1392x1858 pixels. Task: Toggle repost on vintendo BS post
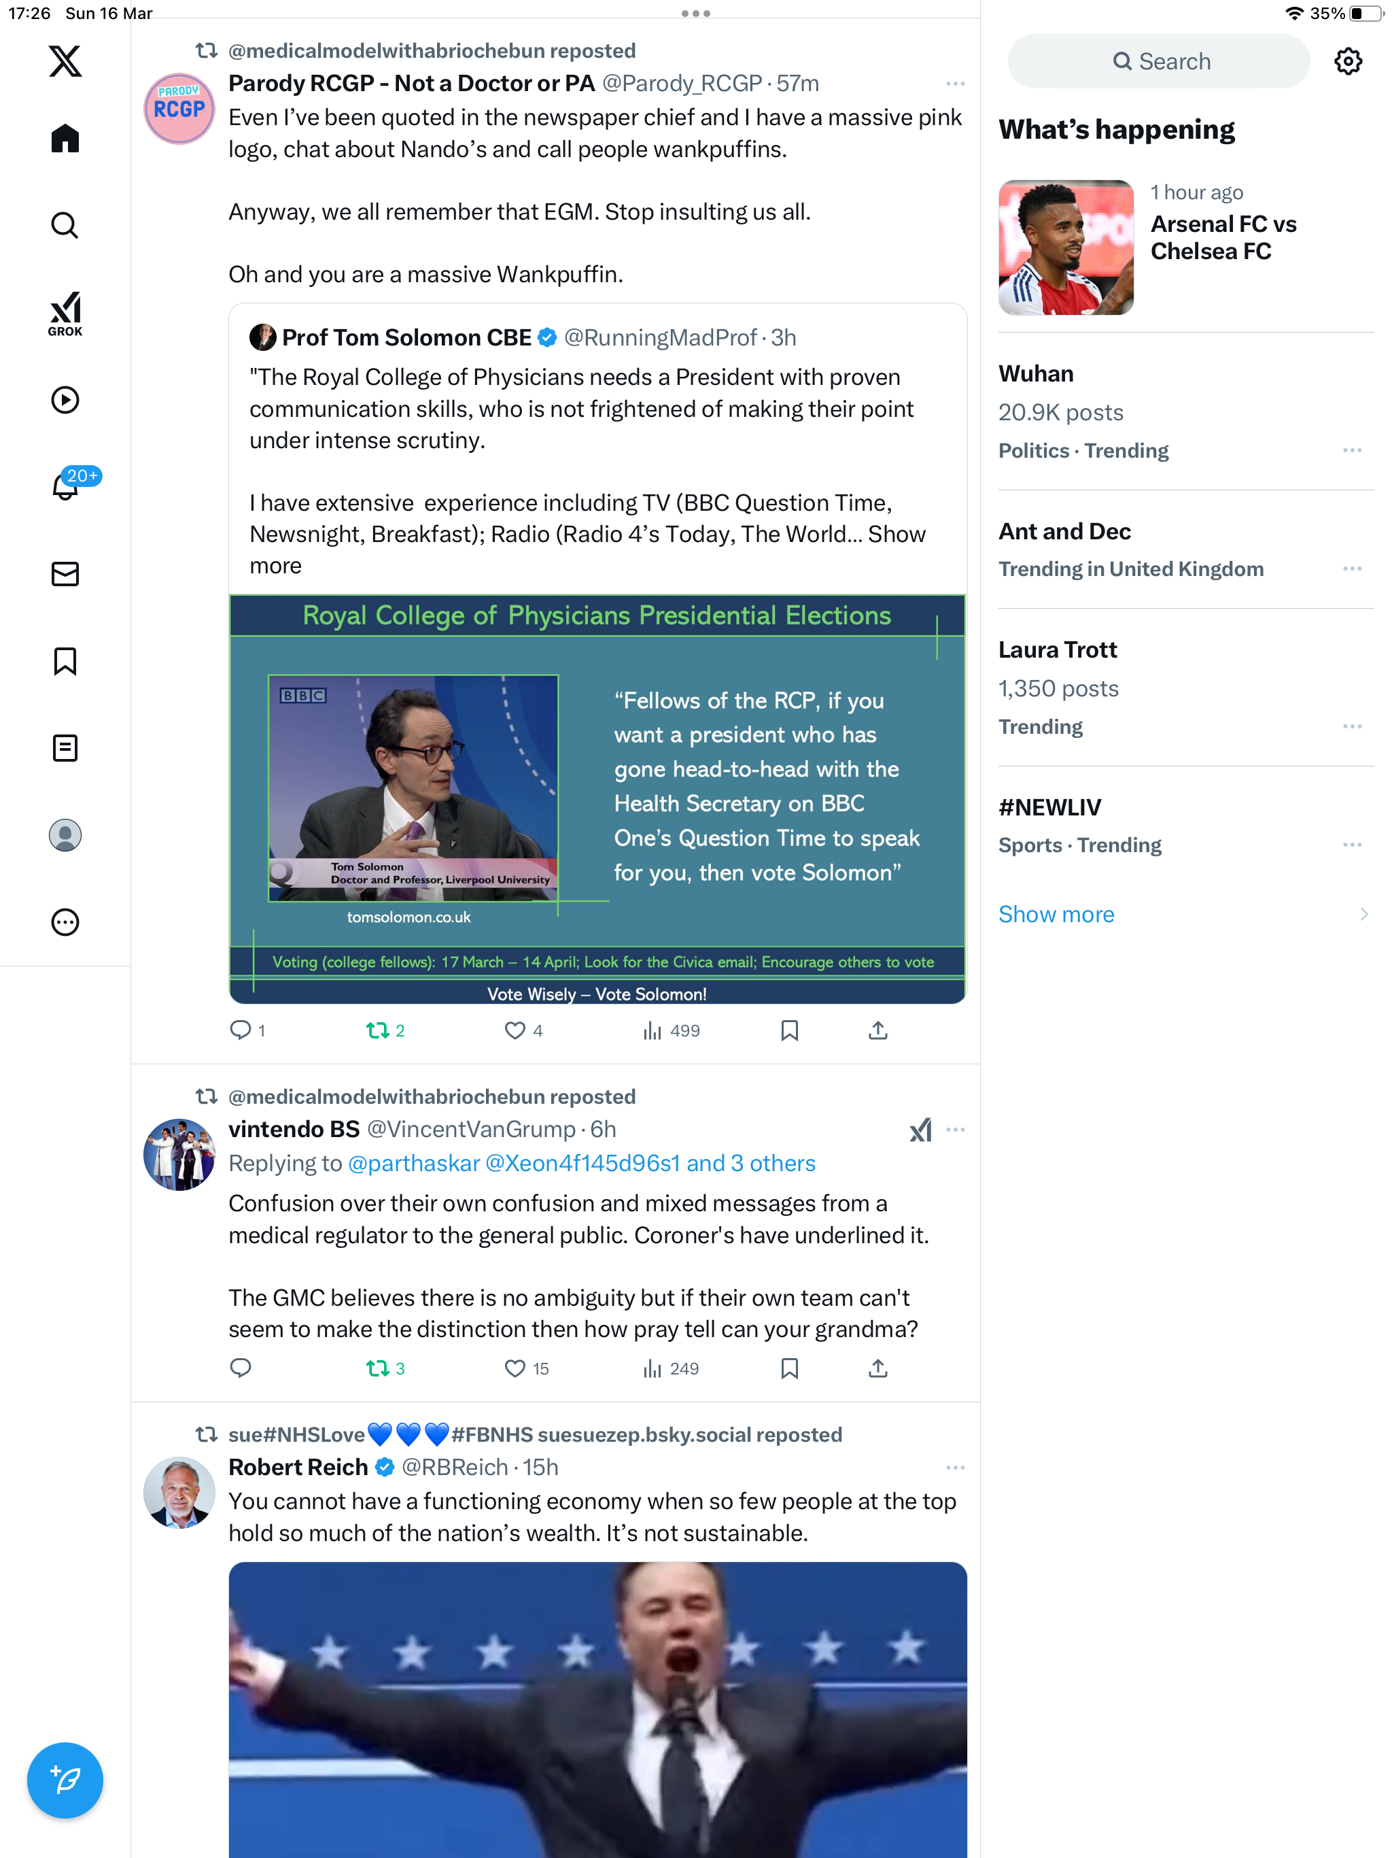click(385, 1368)
